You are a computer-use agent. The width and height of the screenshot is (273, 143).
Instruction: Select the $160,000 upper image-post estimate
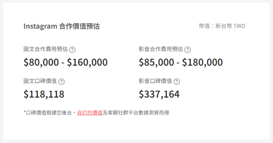pos(87,62)
